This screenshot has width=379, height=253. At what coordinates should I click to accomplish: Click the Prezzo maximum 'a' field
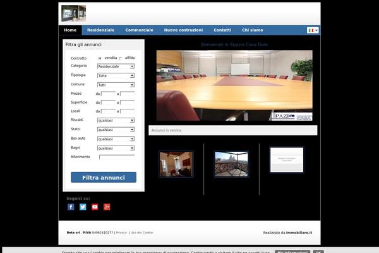click(128, 94)
